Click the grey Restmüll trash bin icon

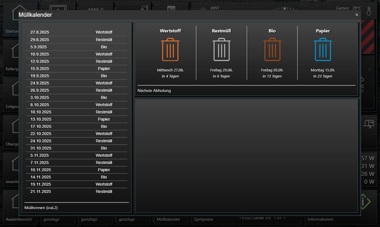[221, 49]
